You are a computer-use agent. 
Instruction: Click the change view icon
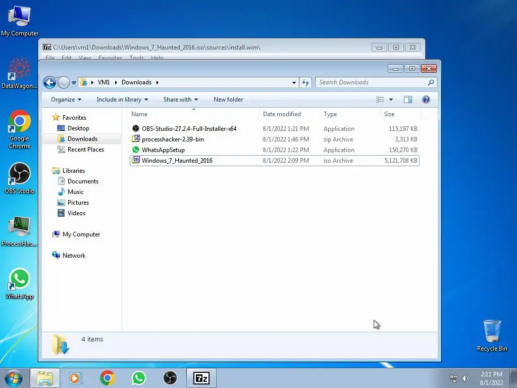[x=380, y=100]
